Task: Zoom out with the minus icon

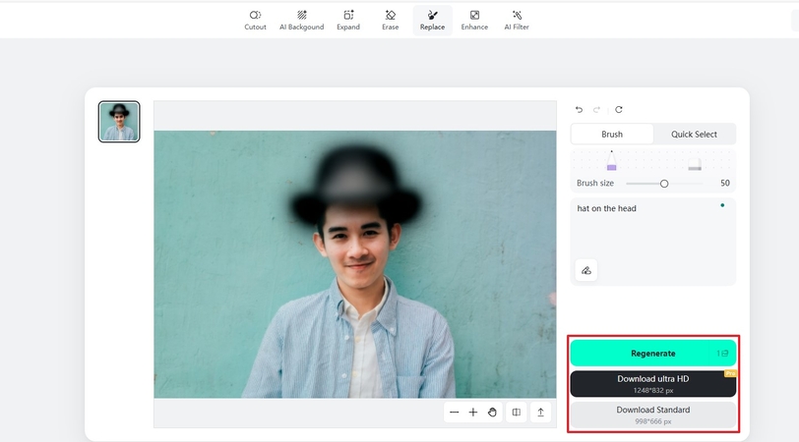Action: pos(454,413)
